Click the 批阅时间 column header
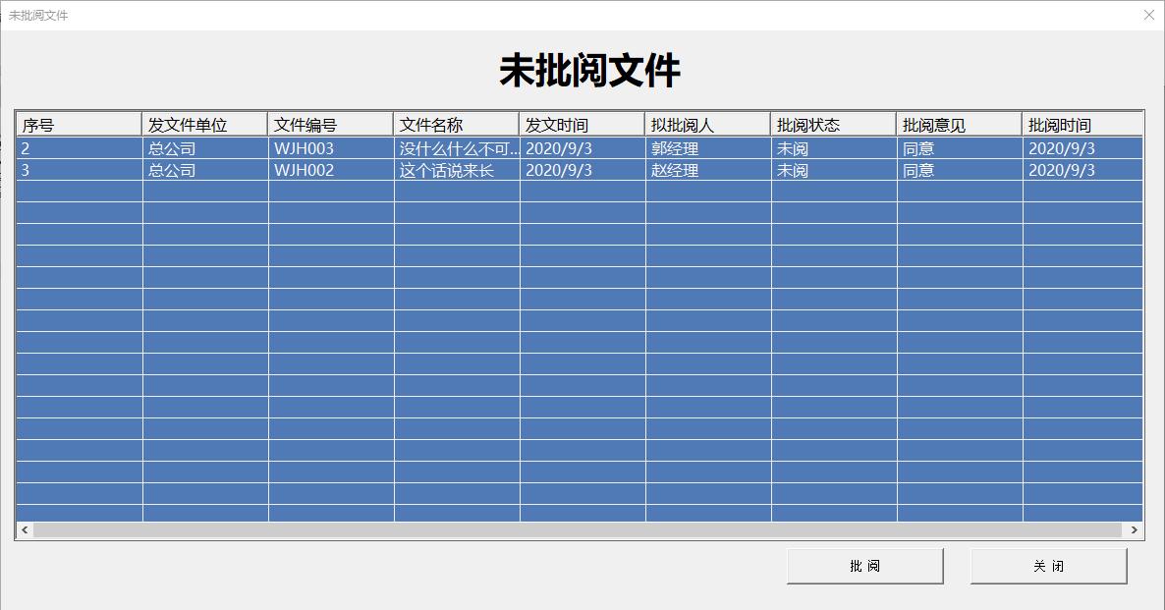Viewport: 1165px width, 610px height. click(x=1081, y=123)
